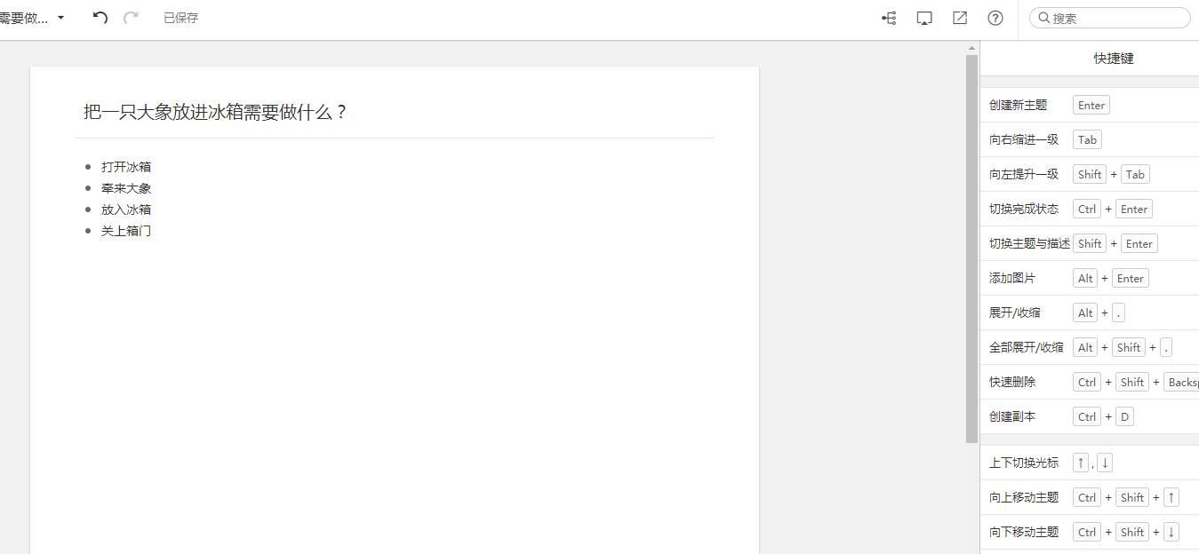Click the 快捷键 panel header

pyautogui.click(x=1113, y=59)
